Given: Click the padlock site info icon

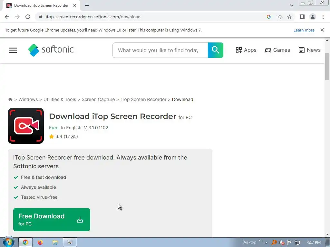Looking at the screenshot, I should (x=41, y=17).
